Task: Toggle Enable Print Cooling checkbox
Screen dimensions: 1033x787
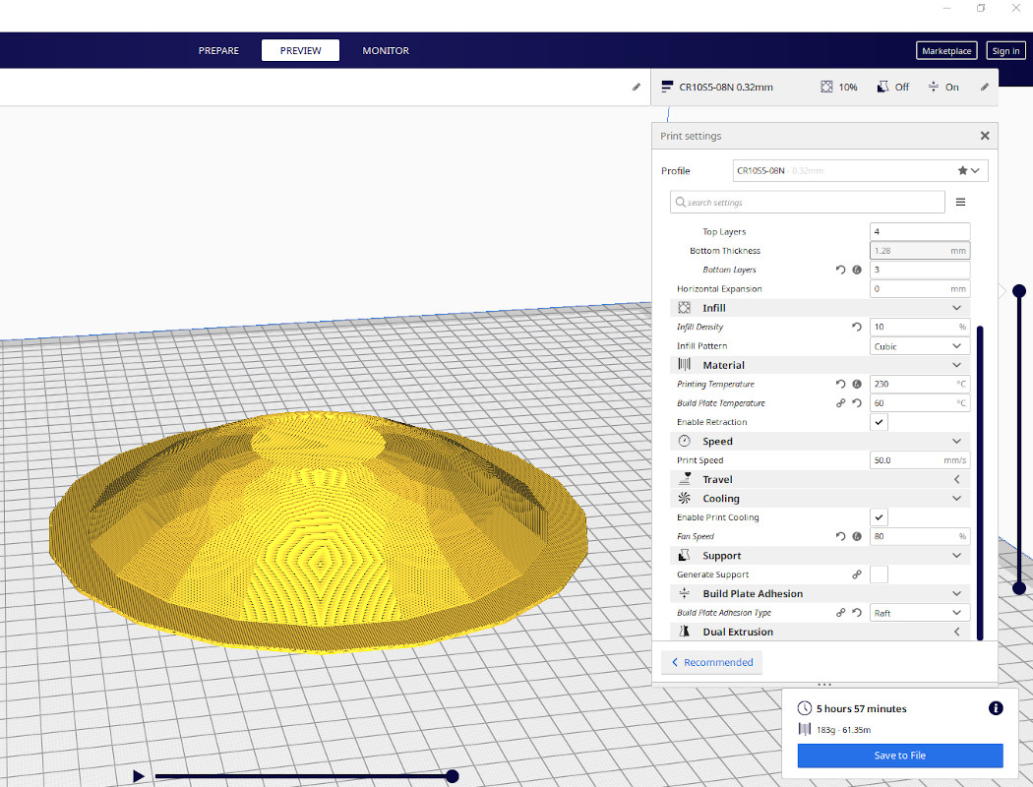Action: (879, 517)
